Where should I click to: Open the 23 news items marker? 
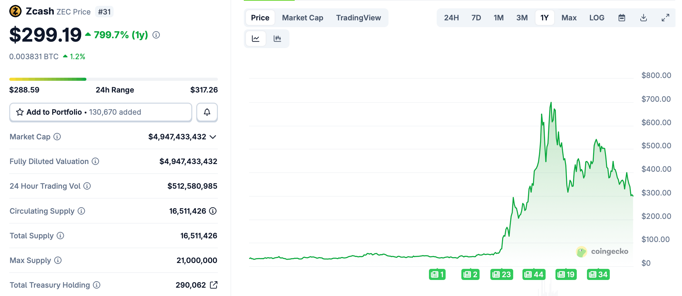[501, 274]
